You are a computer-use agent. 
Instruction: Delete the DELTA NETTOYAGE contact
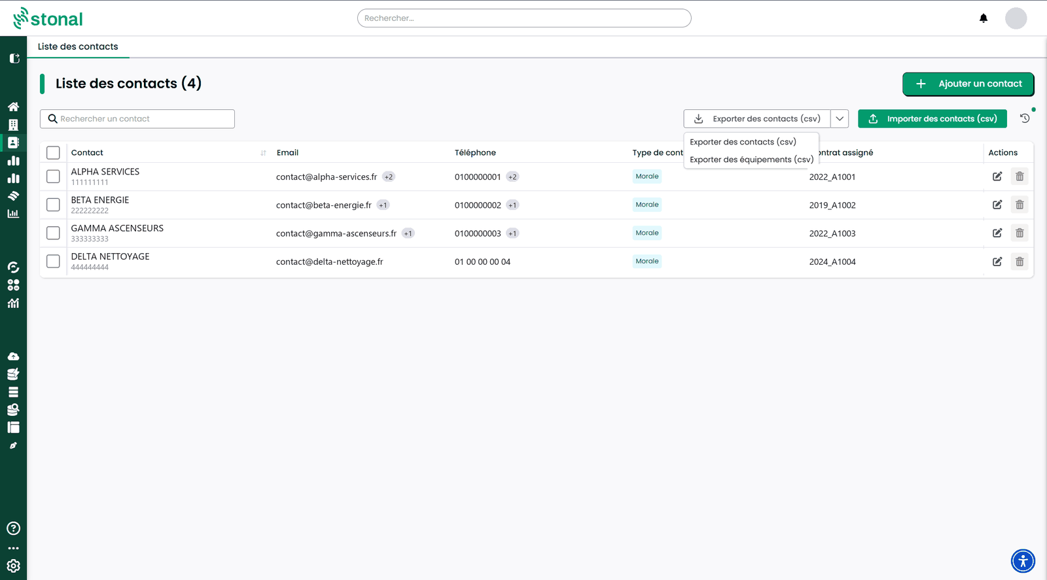point(1020,262)
